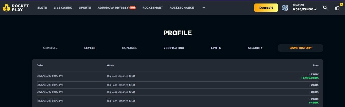Switch to the Bonuses tab
Screen dimensions: 345x107
tap(129, 48)
